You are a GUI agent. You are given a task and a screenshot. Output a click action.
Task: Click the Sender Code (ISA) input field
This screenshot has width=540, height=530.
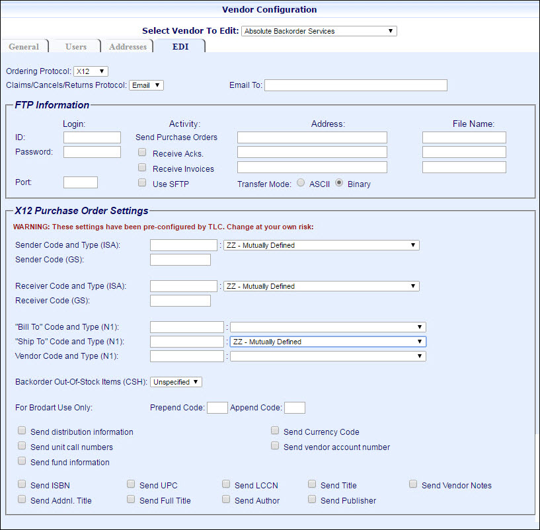(x=184, y=245)
